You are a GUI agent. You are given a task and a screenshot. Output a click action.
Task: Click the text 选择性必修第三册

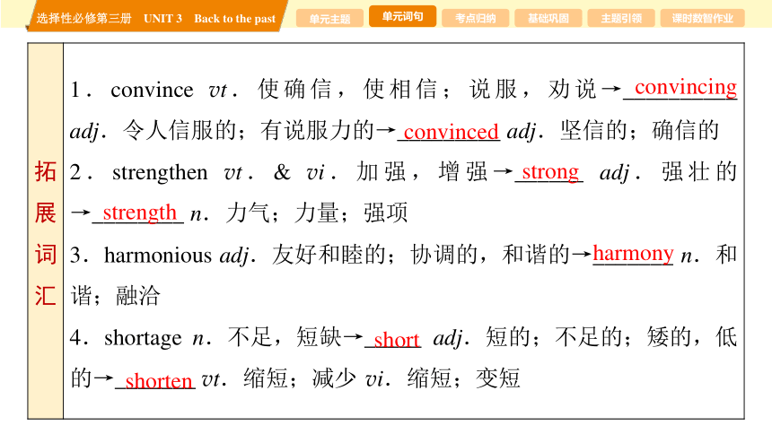(x=84, y=19)
